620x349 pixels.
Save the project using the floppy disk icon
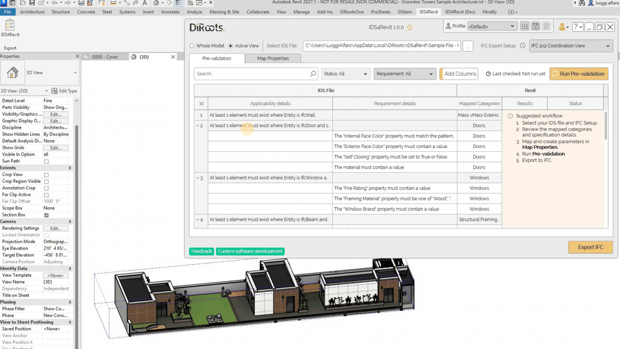[x=32, y=2]
